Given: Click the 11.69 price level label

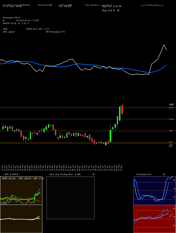Looking at the screenshot, I should pyautogui.click(x=171, y=119).
